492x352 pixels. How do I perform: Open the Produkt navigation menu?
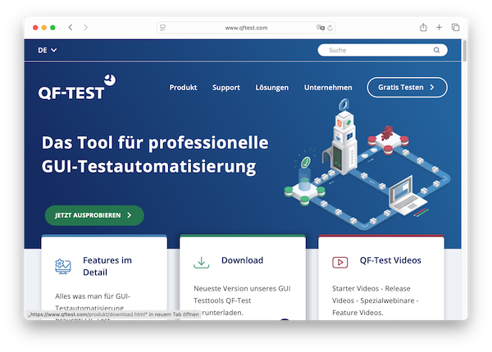click(x=184, y=88)
